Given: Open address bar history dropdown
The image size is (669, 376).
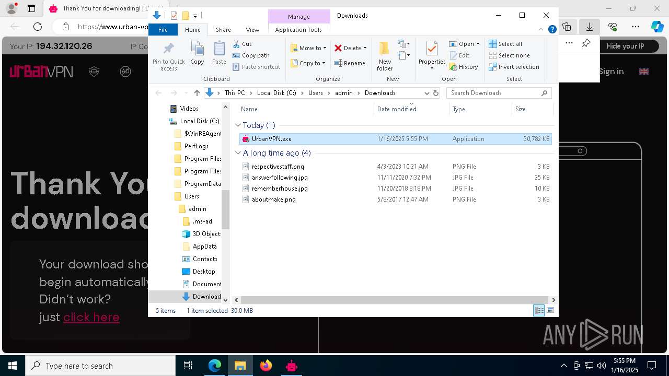Looking at the screenshot, I should pyautogui.click(x=426, y=93).
